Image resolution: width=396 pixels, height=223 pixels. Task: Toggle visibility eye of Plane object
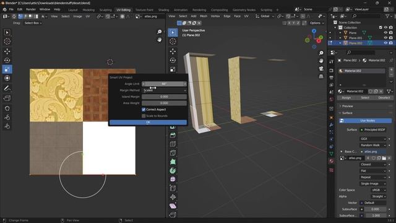(x=385, y=33)
